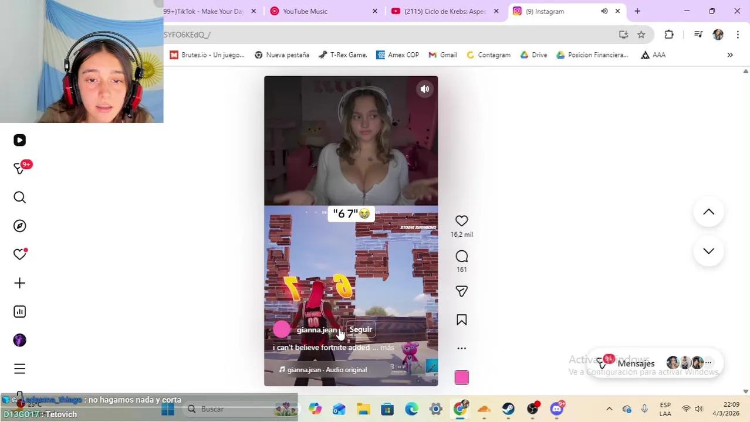This screenshot has width=750, height=422.
Task: Open the AAA bookmark
Action: (x=653, y=55)
